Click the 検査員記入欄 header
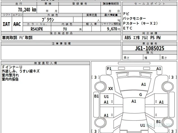The height and width of the screenshot is (133, 178). coord(45,63)
